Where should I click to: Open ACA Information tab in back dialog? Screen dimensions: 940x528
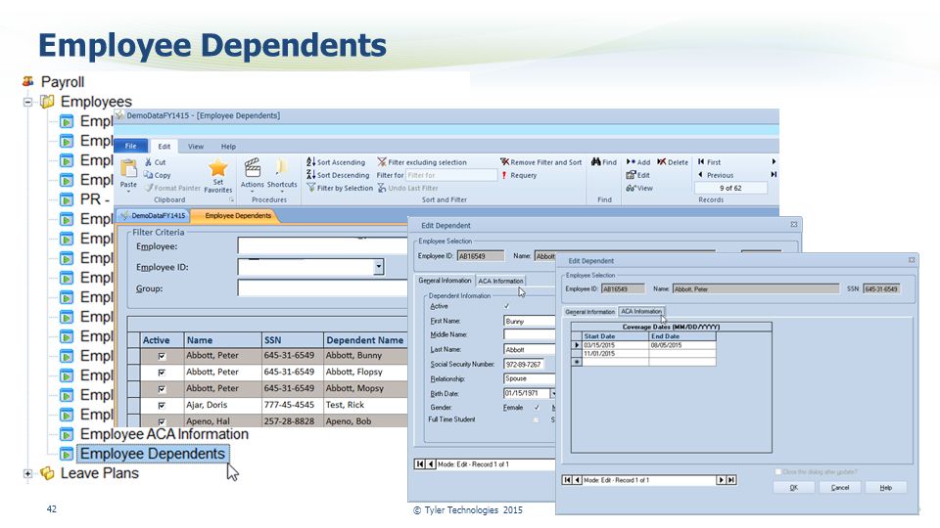[x=500, y=281]
